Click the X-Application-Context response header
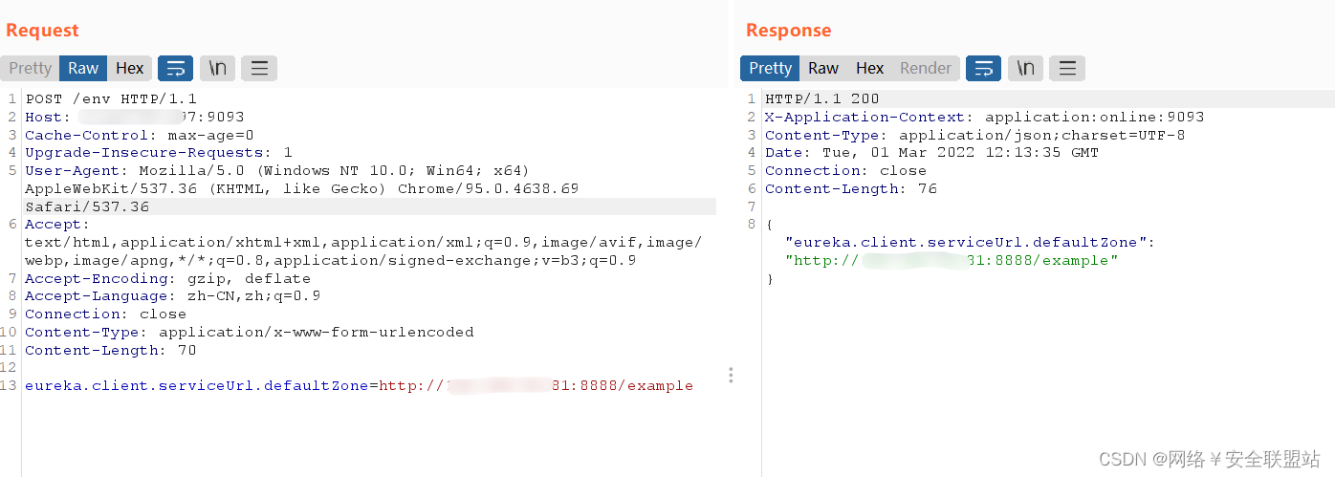Screen dimensions: 1335x477 985,117
